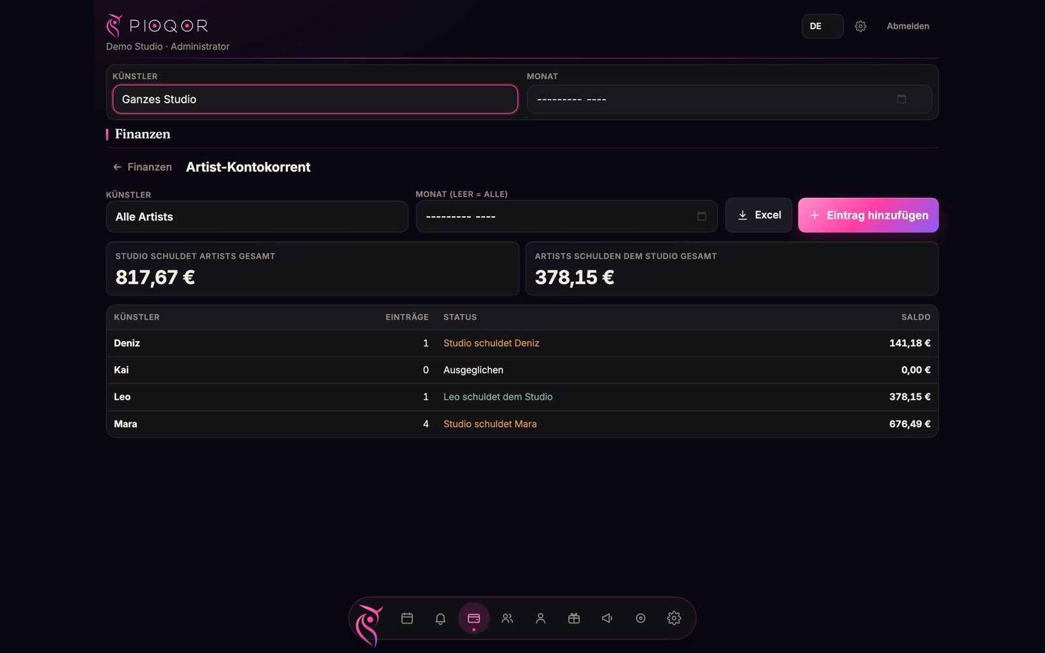Click Mara's balance 676,49 €
1045x653 pixels.
(910, 424)
